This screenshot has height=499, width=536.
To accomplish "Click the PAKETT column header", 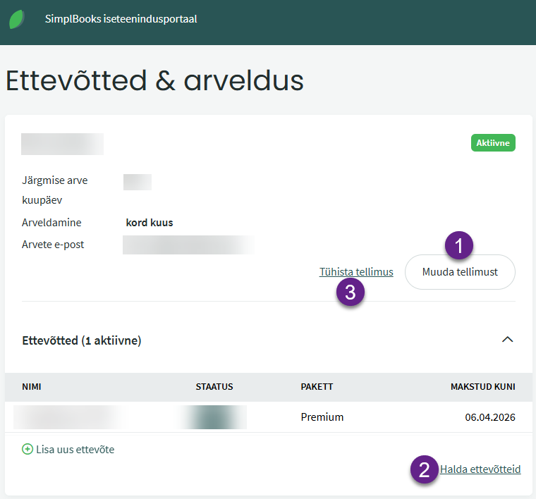I will tap(317, 387).
